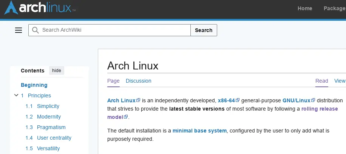The width and height of the screenshot is (346, 154).
Task: Go to 1.2 Modernity section
Action: coord(43,117)
